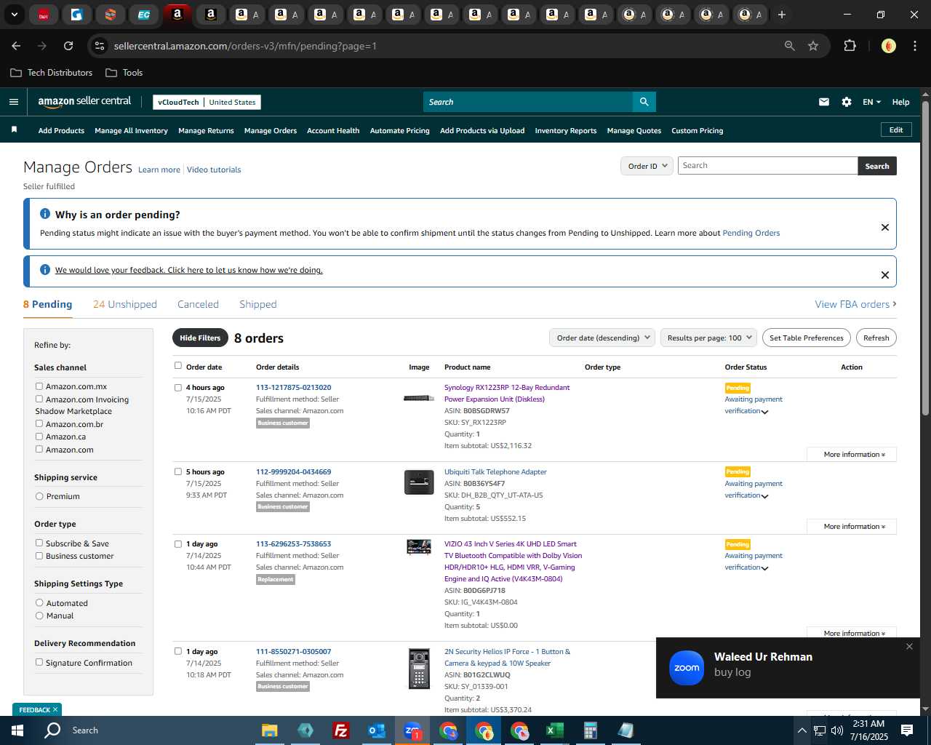Select the Premium shipping service radio
931x745 pixels.
coord(39,496)
